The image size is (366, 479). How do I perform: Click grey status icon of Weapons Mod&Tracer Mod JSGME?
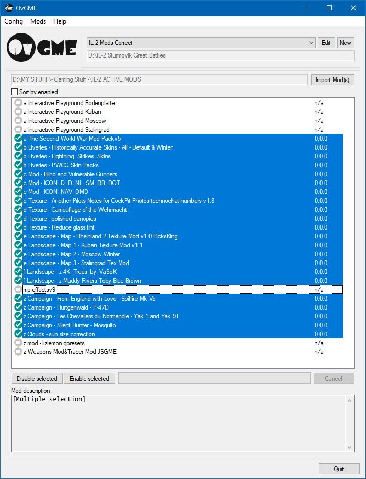18,351
